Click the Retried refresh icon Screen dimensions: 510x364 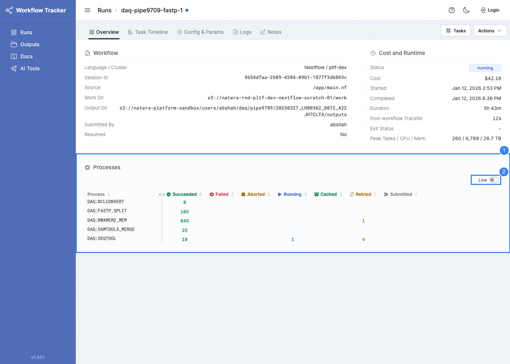(x=352, y=194)
